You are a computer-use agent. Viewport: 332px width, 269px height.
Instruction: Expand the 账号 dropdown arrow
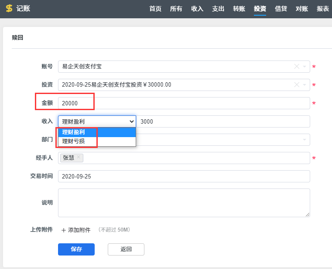(x=305, y=67)
